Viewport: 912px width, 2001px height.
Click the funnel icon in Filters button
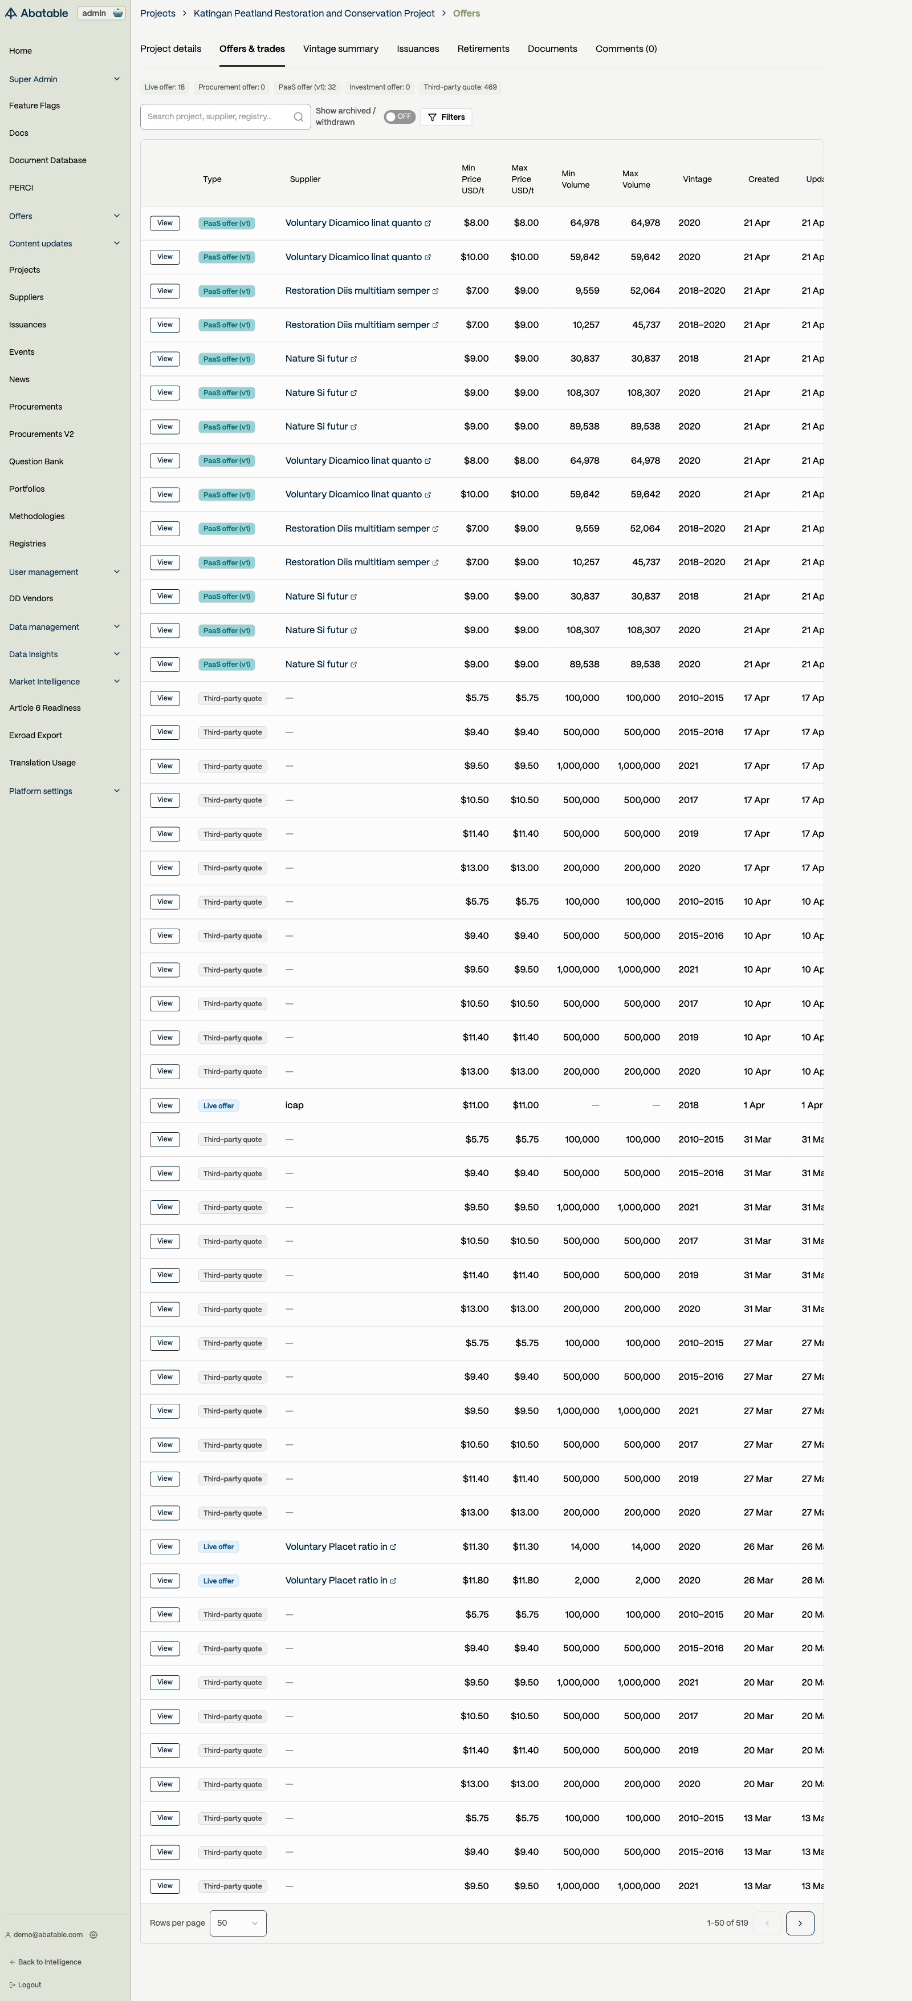click(x=432, y=118)
